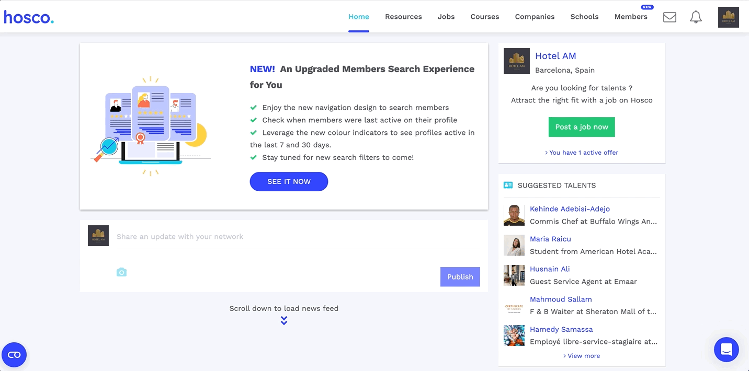Image resolution: width=749 pixels, height=371 pixels.
Task: Click the SEE IT NOW button
Action: 289,181
